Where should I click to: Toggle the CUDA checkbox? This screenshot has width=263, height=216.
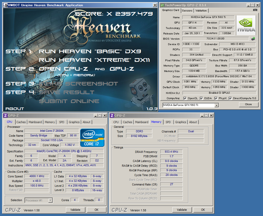point(201,98)
